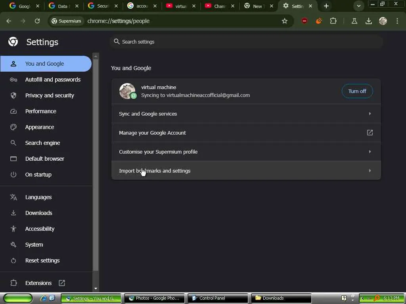Open Reset settings section
Viewport: 406px width, 304px height.
click(x=46, y=260)
